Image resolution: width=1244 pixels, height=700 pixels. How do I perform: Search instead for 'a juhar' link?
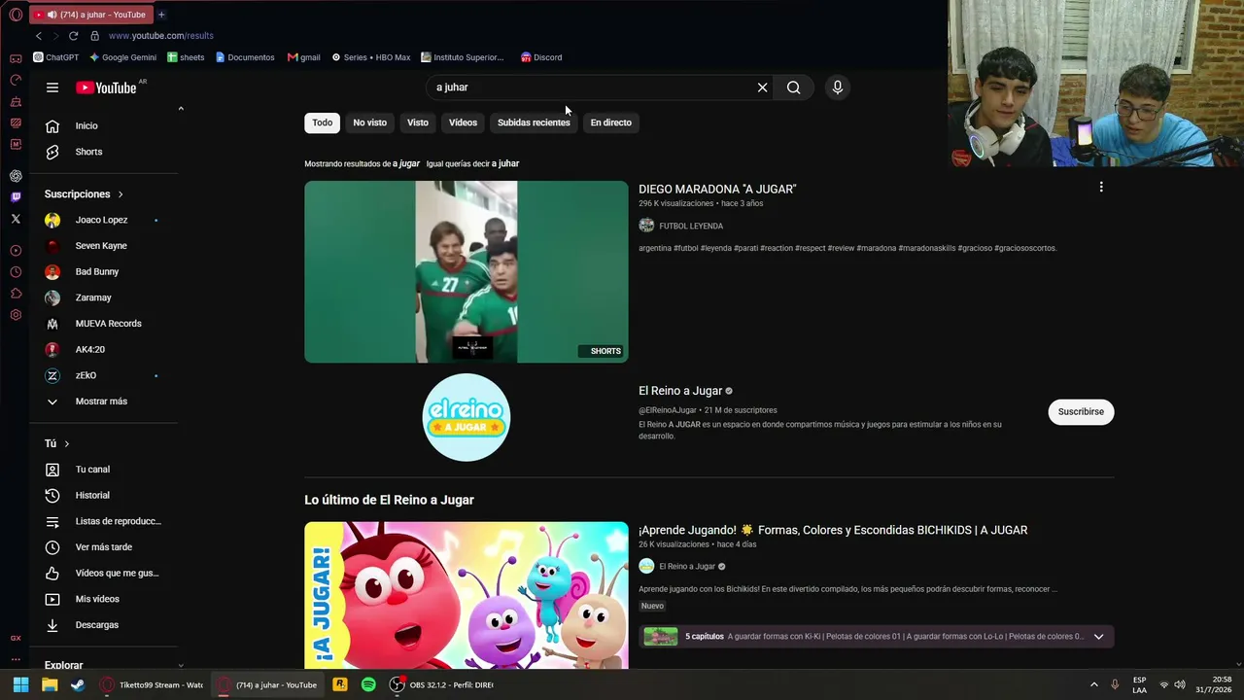point(505,163)
